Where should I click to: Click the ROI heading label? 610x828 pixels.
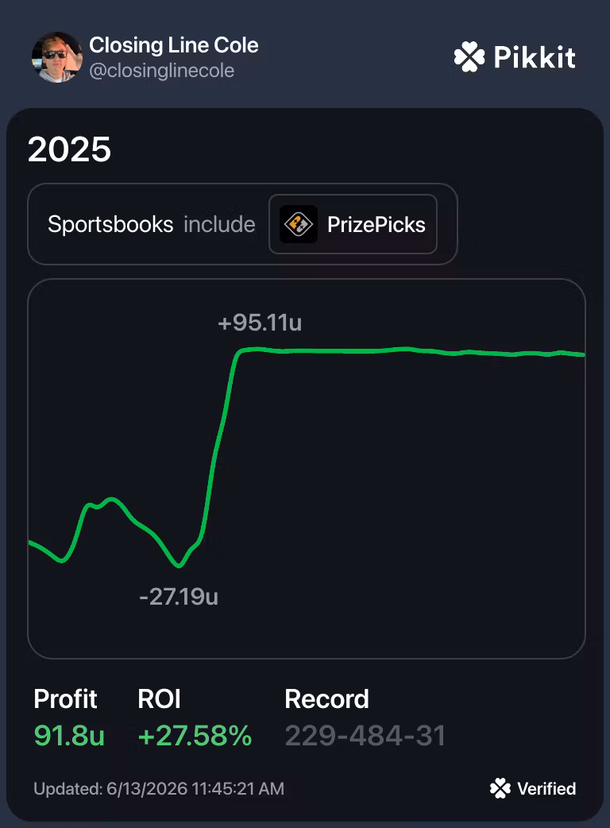click(159, 699)
